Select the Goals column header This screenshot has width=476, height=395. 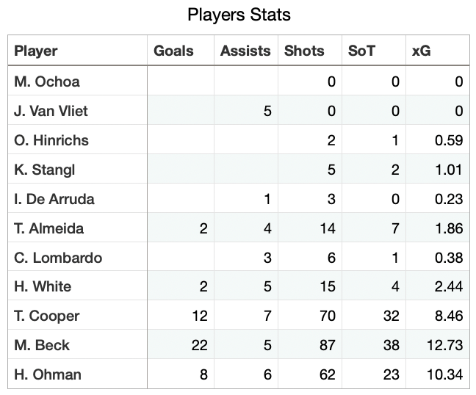173,51
